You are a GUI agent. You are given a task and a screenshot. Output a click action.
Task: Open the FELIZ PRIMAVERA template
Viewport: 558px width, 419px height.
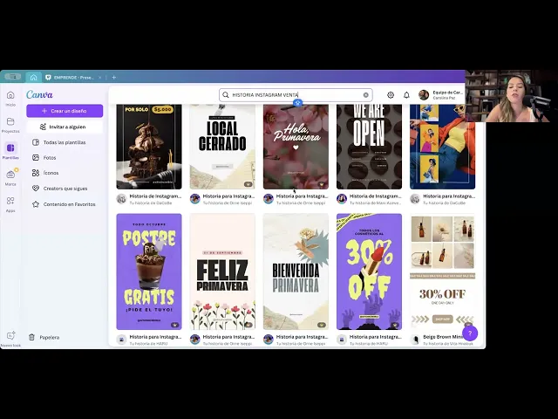(222, 271)
